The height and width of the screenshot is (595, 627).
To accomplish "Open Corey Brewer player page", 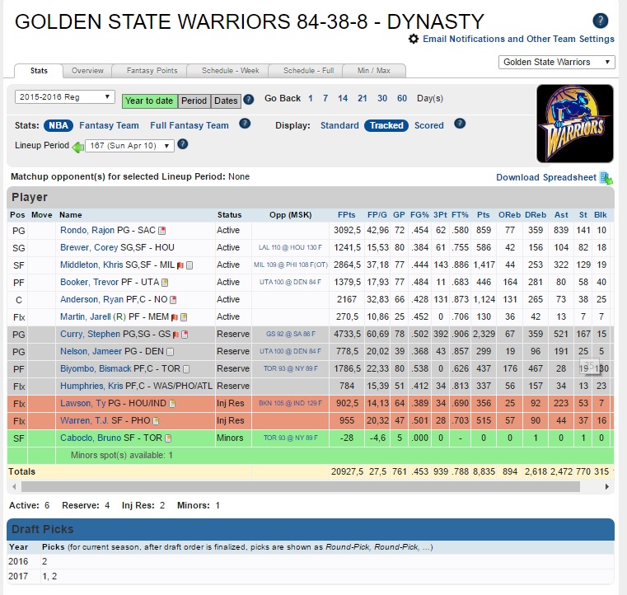I will tap(89, 247).
